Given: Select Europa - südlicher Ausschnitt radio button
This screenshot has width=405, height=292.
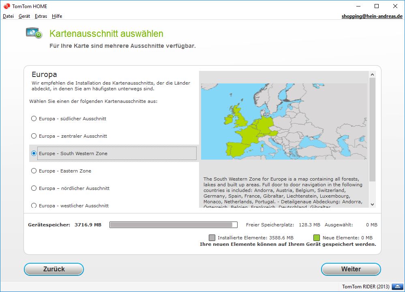Looking at the screenshot, I should (x=34, y=119).
